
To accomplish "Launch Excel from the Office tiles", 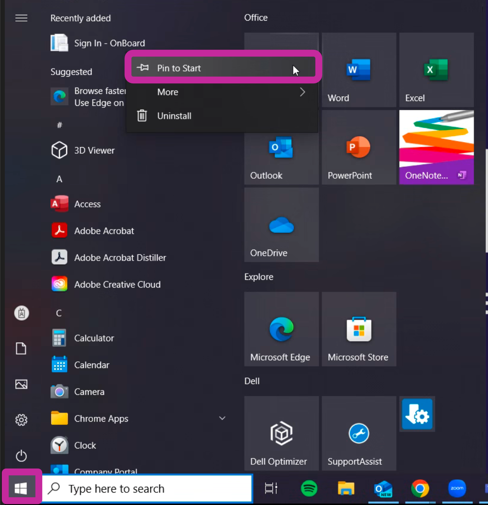I will [436, 70].
